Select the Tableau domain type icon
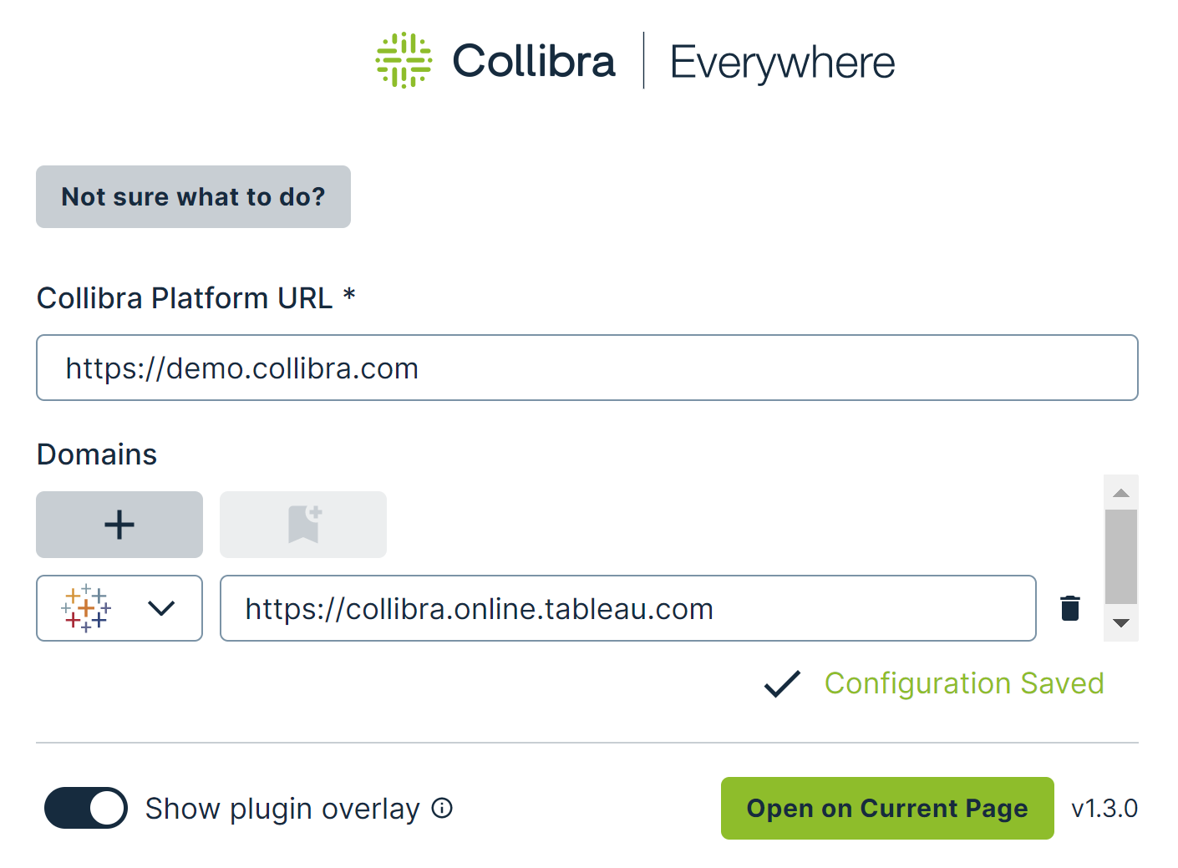This screenshot has height=868, width=1178. 87,608
